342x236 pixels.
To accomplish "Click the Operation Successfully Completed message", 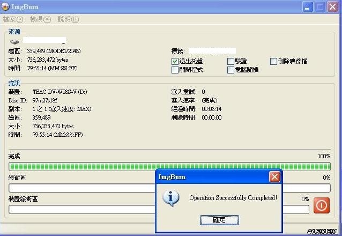I will click(233, 198).
